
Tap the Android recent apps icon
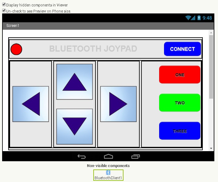136,157
